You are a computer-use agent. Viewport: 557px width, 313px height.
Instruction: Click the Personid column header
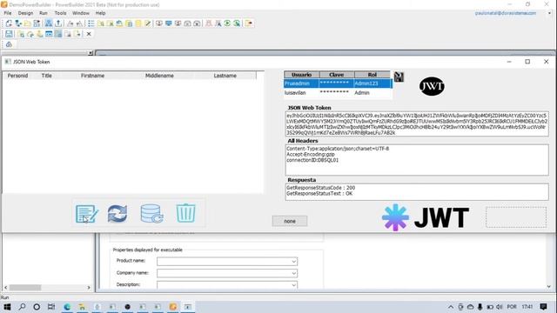17,76
